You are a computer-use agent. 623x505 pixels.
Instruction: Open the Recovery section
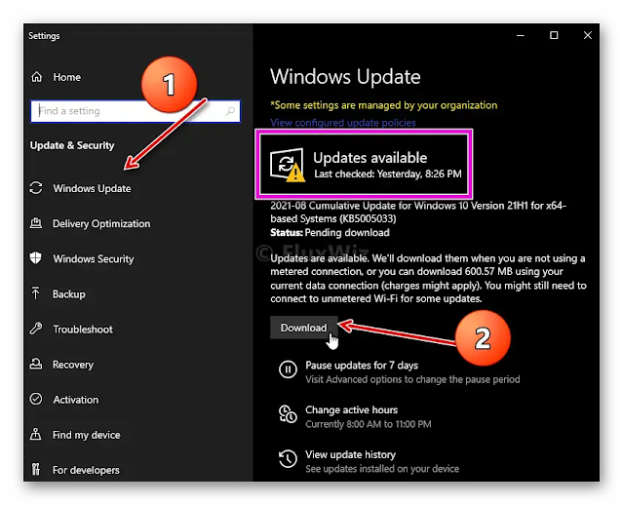pyautogui.click(x=73, y=365)
